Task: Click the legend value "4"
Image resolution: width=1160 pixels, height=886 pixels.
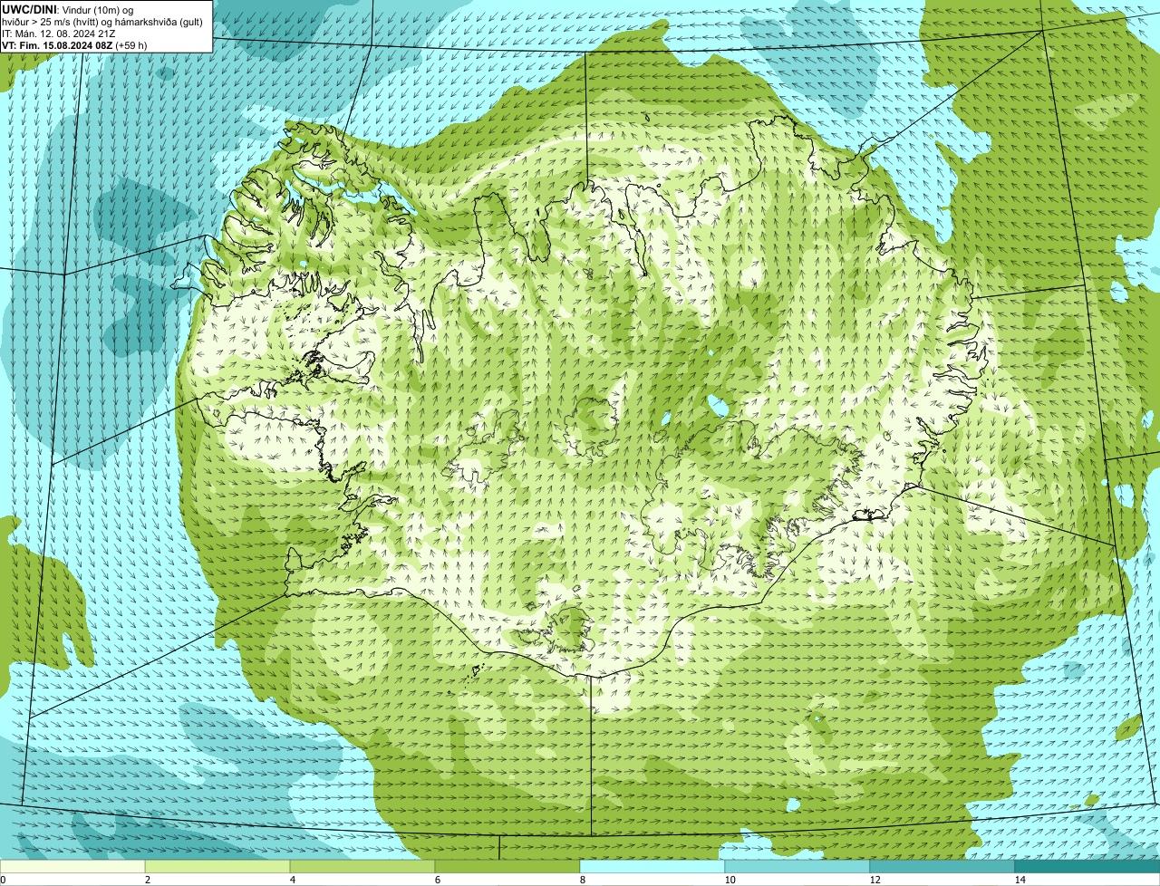Action: coord(292,880)
